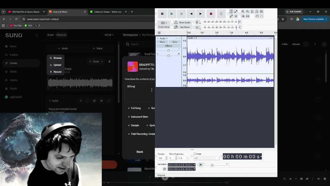Click Fit selection to width icon
This screenshot has width=330, height=186.
[252, 12]
